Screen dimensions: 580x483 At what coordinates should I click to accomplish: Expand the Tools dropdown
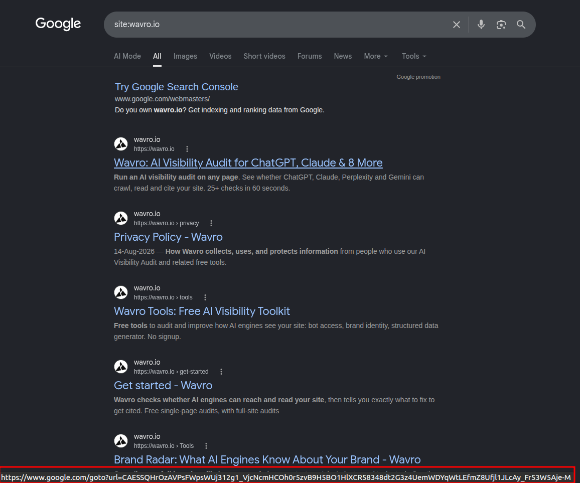(414, 56)
